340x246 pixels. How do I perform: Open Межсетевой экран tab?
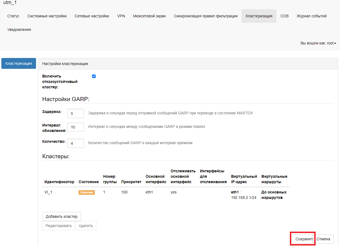tap(149, 16)
